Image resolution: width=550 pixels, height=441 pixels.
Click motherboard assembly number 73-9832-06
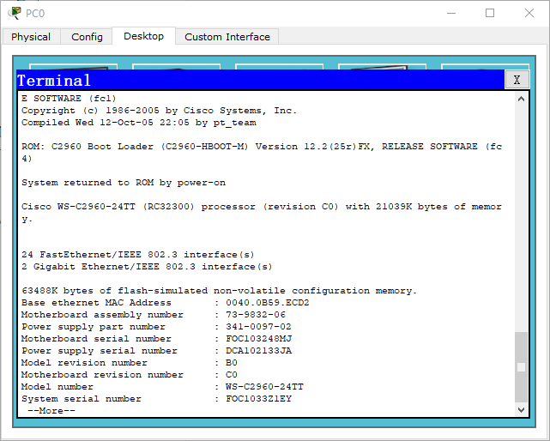pyautogui.click(x=256, y=314)
